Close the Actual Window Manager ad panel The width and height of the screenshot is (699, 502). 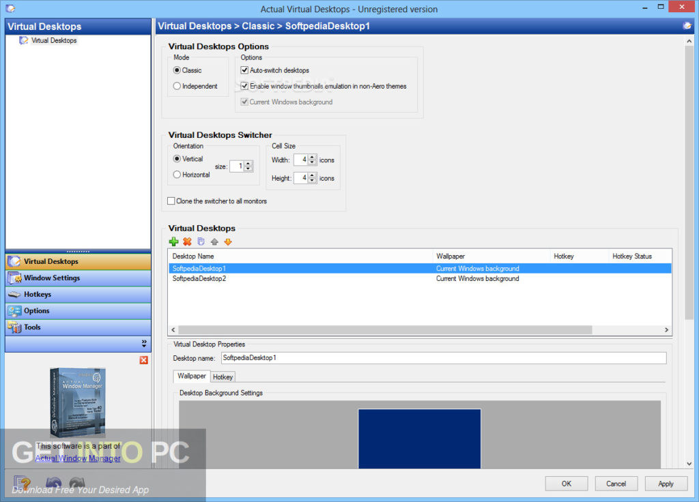[x=143, y=360]
